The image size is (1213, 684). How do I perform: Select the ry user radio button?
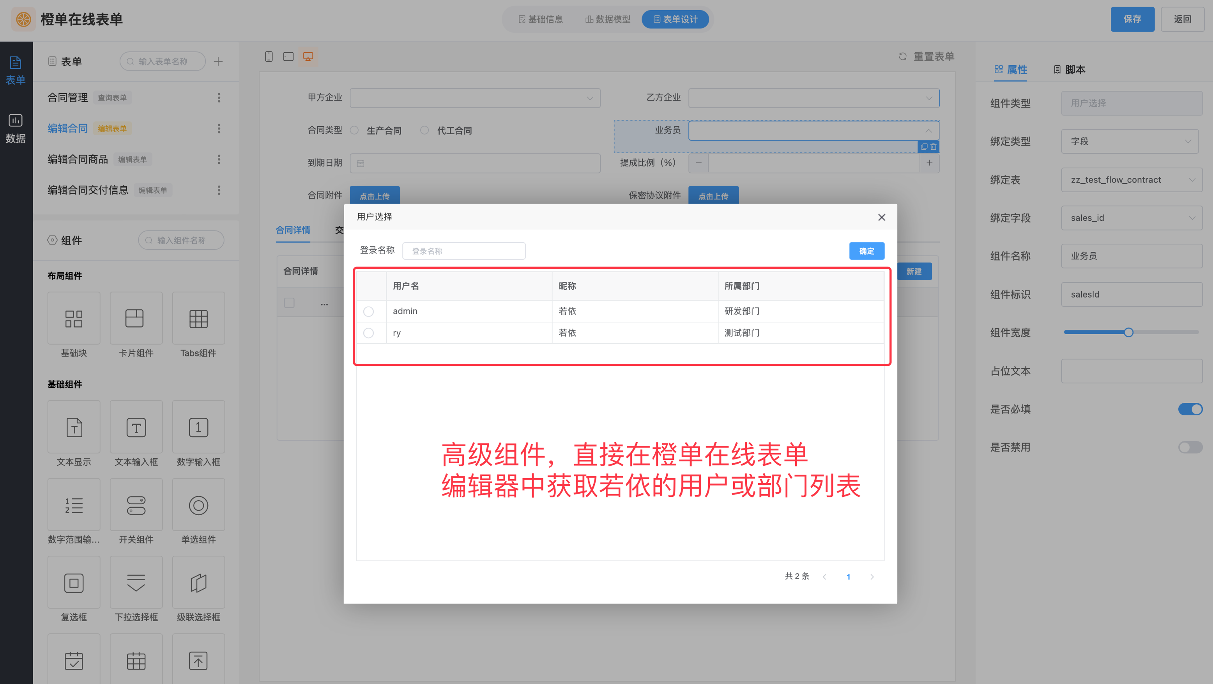pos(369,333)
